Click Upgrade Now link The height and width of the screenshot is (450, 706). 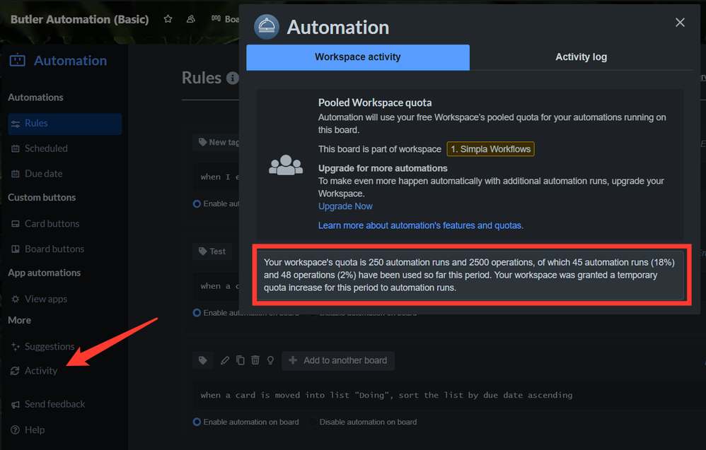345,206
